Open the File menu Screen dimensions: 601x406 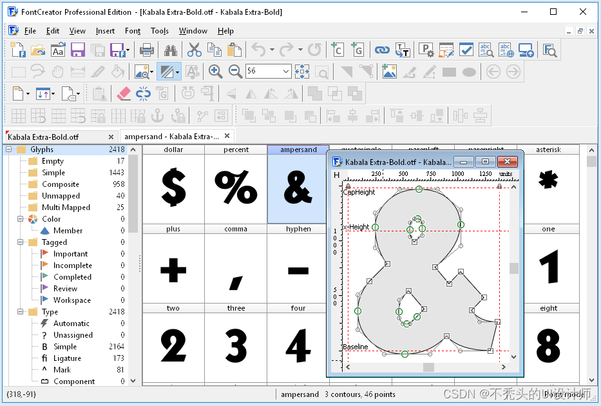click(x=30, y=31)
